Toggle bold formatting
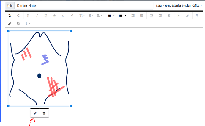Screen dimensions: 205x126 [x=28, y=16]
